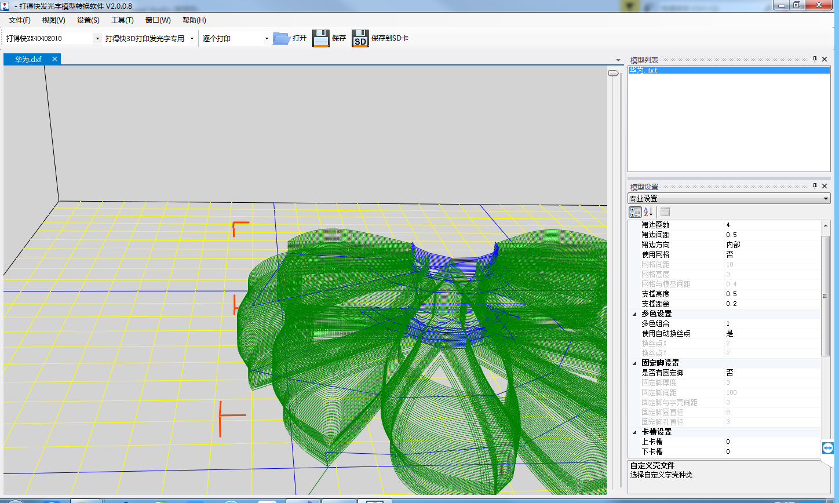Click the 网格间距 property row label

click(x=655, y=264)
